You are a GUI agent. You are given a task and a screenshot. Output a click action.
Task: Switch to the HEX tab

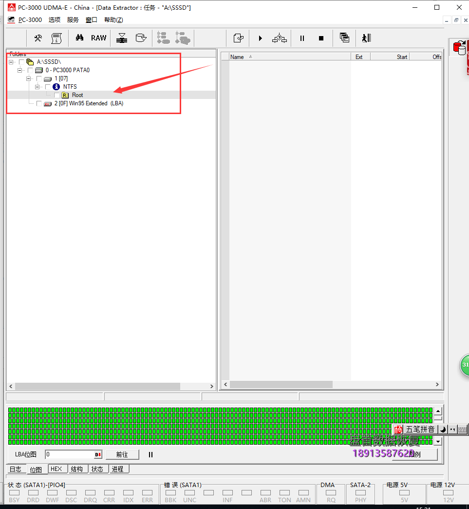pos(56,469)
